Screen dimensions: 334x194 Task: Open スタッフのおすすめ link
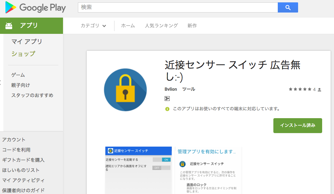(x=32, y=95)
